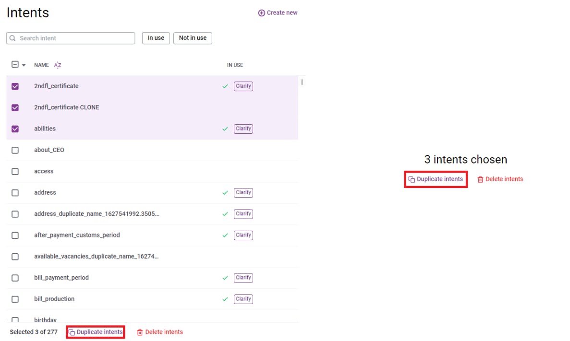
Task: Focus the Search intent field
Action: click(71, 38)
